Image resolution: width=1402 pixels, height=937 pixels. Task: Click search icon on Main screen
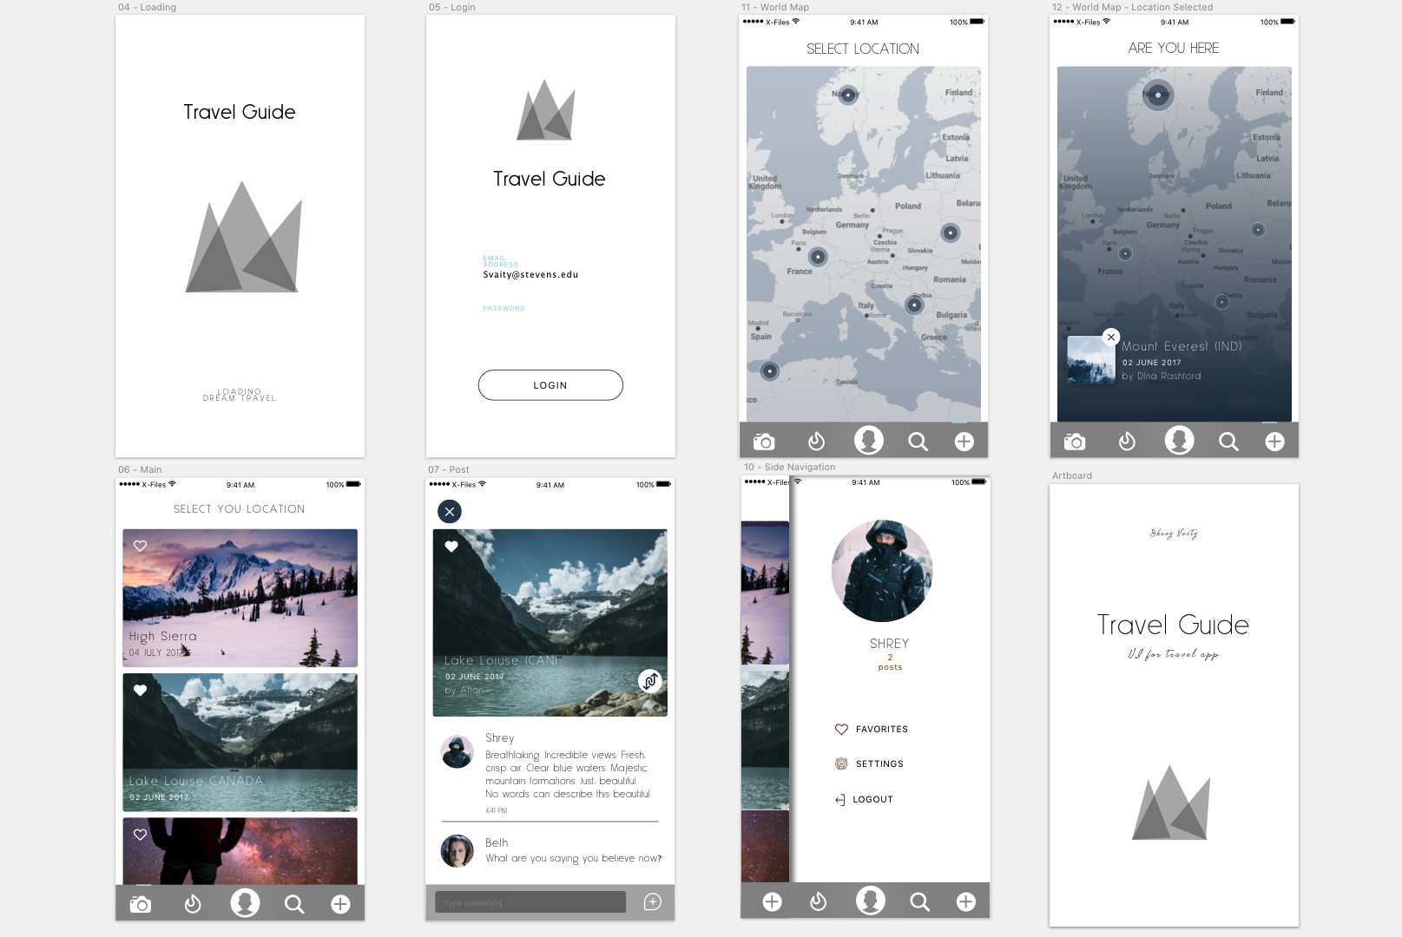294,905
